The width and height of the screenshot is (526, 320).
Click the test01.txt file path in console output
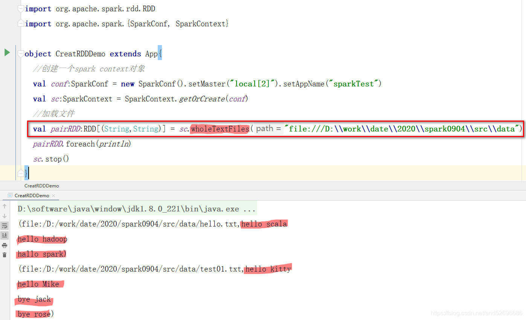click(x=132, y=269)
